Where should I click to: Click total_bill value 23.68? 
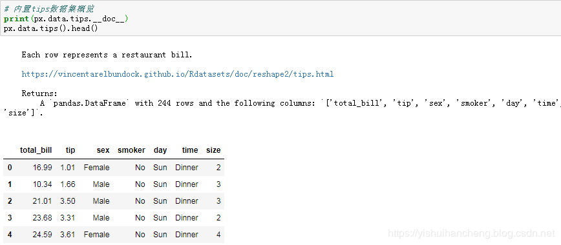[42, 218]
